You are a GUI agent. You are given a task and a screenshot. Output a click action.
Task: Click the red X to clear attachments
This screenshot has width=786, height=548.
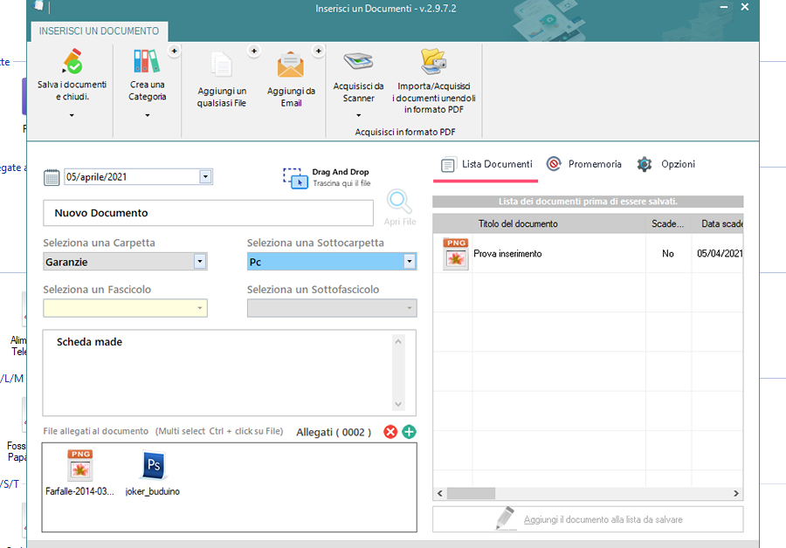[x=390, y=432]
